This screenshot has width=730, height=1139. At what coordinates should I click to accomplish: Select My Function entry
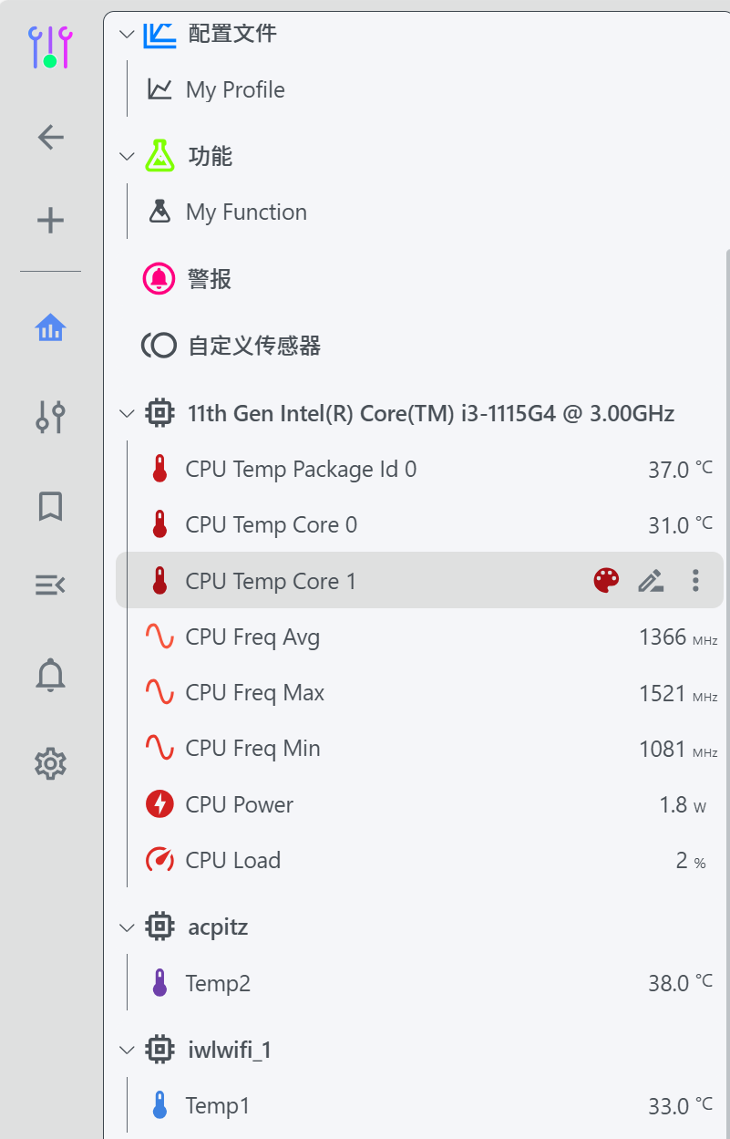pyautogui.click(x=245, y=212)
